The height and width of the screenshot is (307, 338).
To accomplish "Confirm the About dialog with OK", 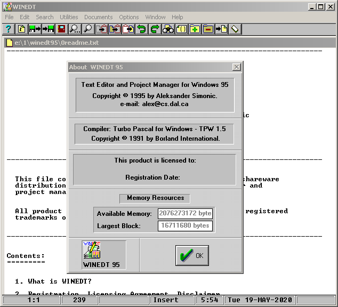I will (192, 255).
